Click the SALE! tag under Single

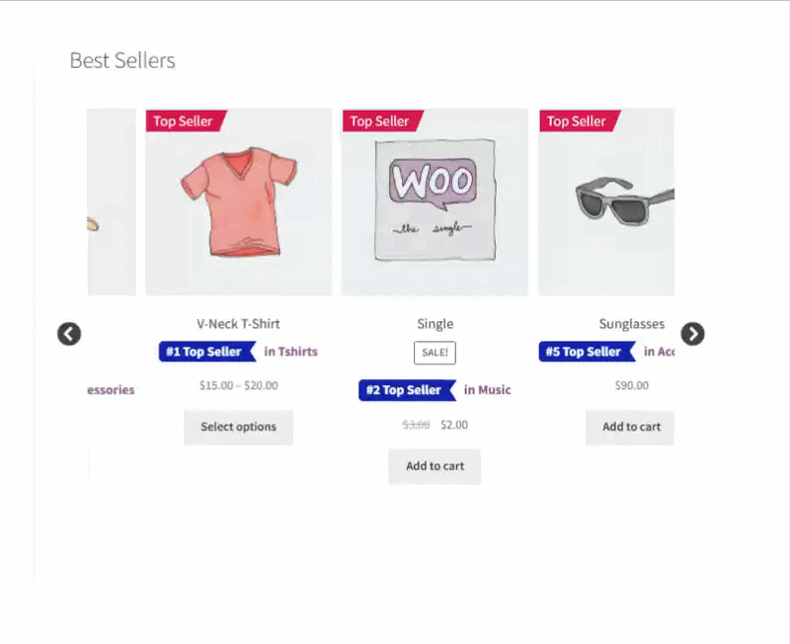[x=434, y=353]
